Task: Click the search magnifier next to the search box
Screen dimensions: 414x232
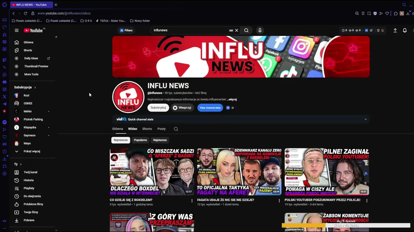Action: click(246, 30)
